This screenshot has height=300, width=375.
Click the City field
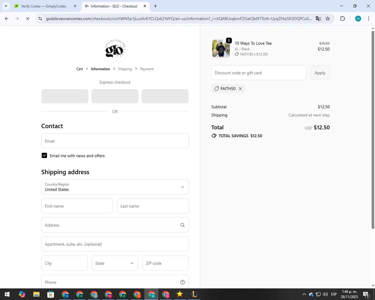(x=64, y=263)
